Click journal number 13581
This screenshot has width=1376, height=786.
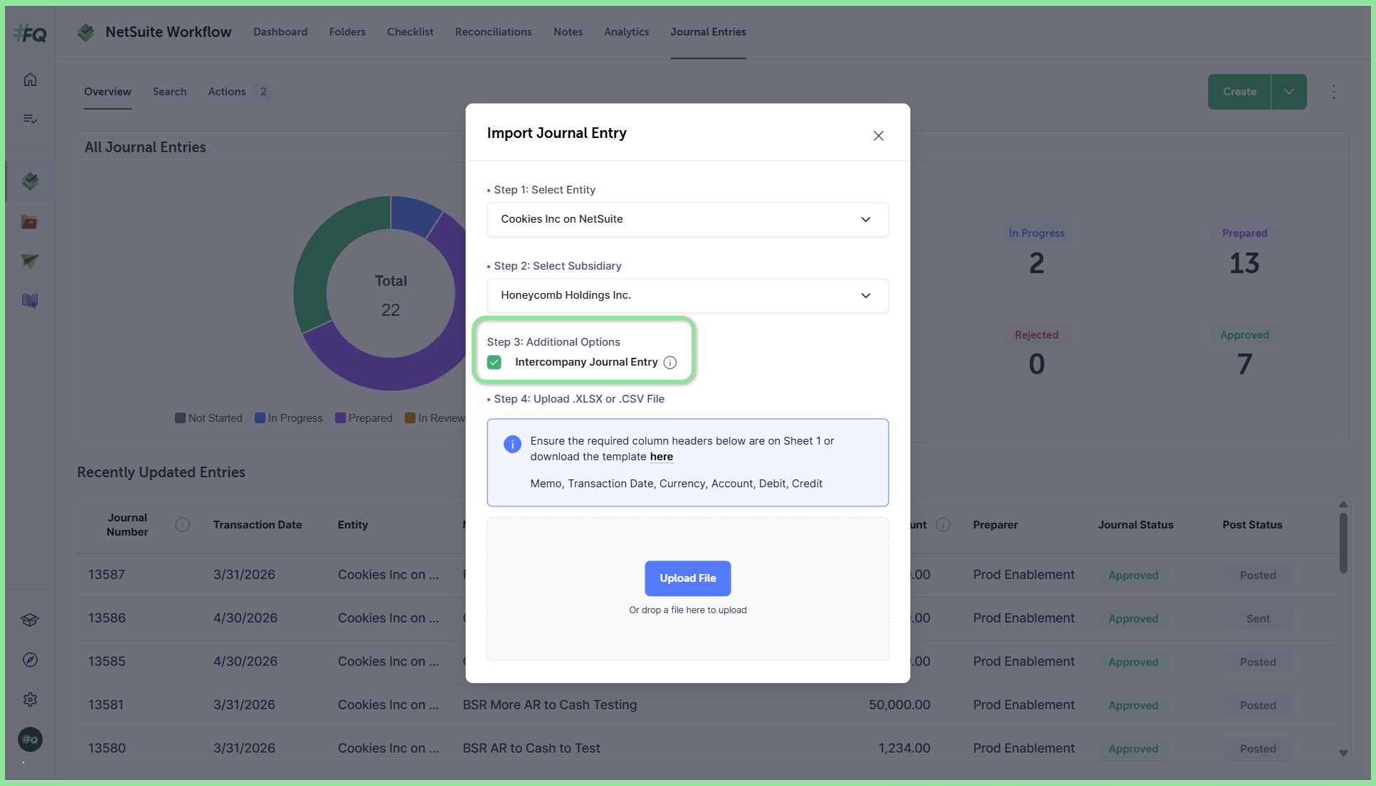pos(106,705)
